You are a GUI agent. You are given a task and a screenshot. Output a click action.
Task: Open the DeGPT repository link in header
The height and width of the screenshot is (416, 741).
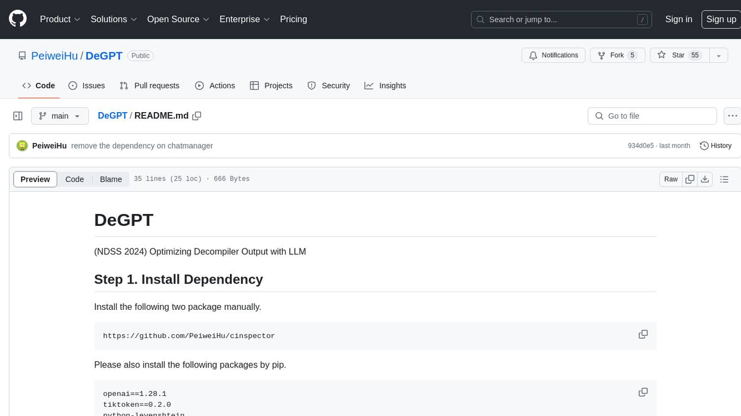(x=104, y=56)
